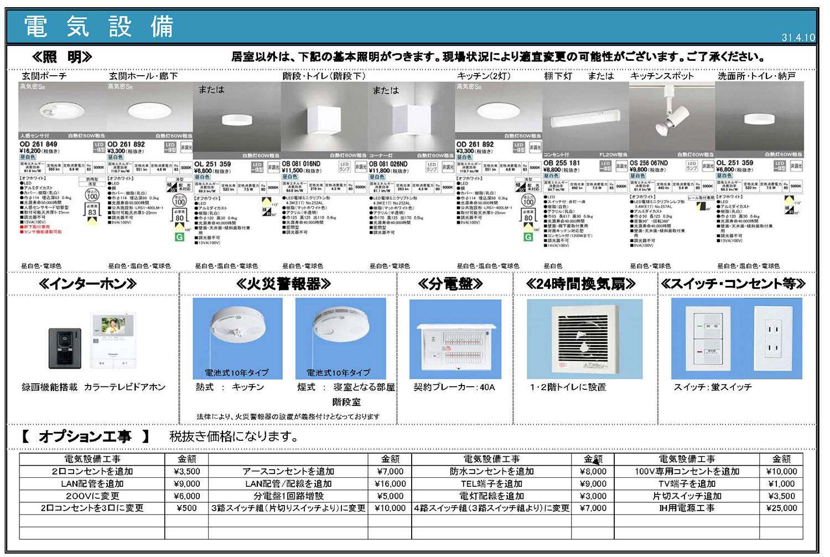This screenshot has width=830, height=557.
Task: Select the IH用電源工事 cell
Action: point(687,508)
